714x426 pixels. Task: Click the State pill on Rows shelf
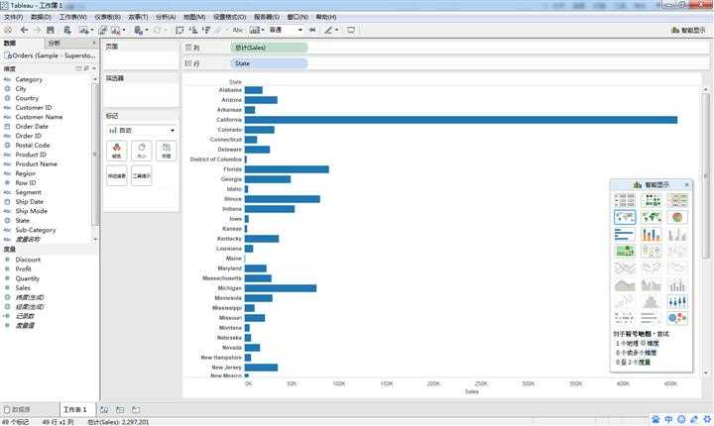(269, 63)
